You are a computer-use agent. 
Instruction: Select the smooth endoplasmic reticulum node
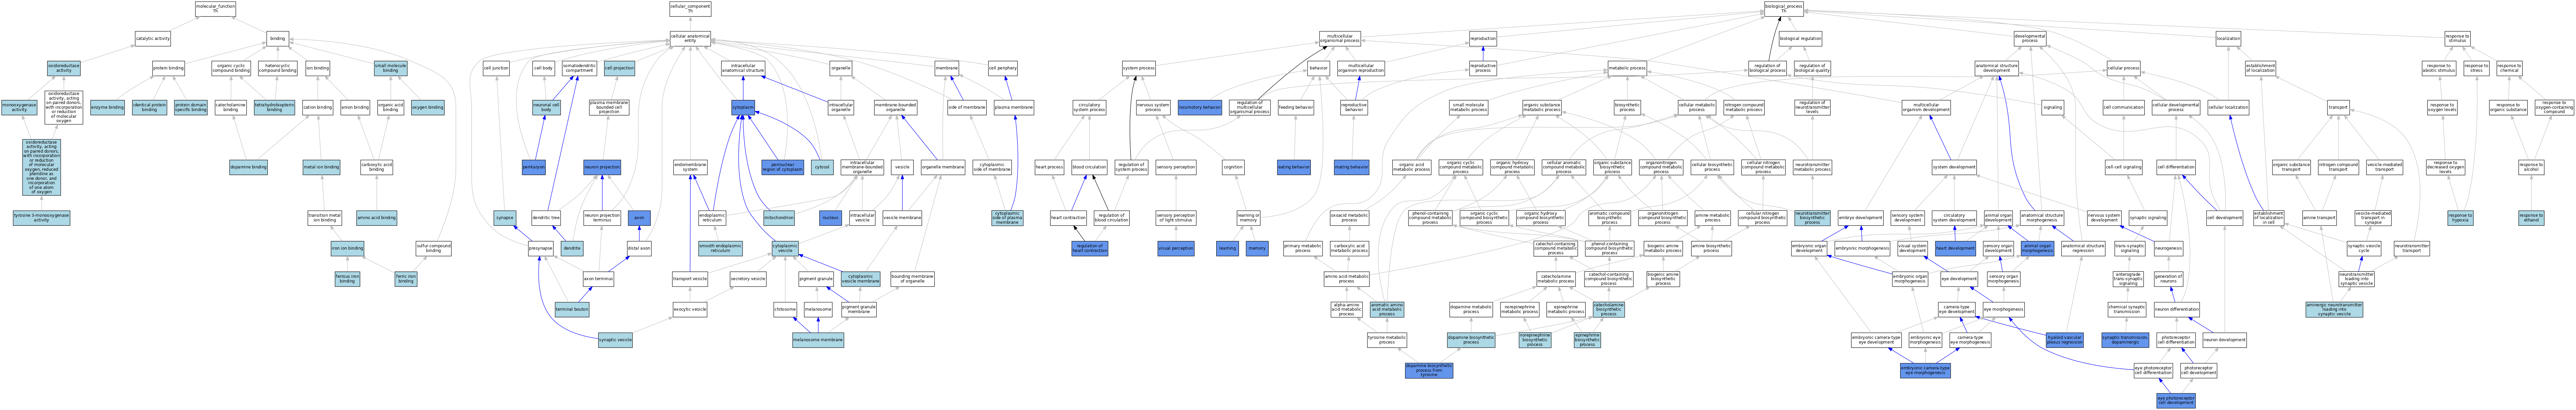[720, 248]
